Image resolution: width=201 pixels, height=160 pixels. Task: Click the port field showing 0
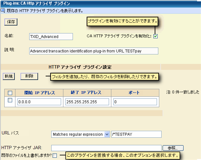[135, 102]
